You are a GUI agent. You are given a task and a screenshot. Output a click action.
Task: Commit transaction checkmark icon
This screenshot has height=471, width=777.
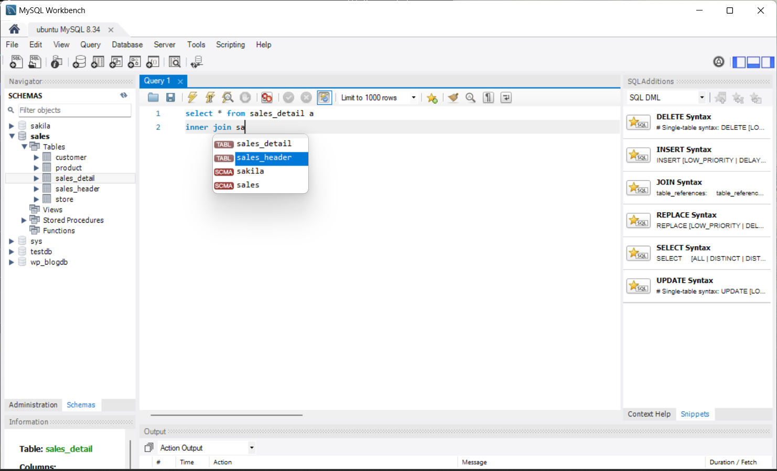(288, 97)
